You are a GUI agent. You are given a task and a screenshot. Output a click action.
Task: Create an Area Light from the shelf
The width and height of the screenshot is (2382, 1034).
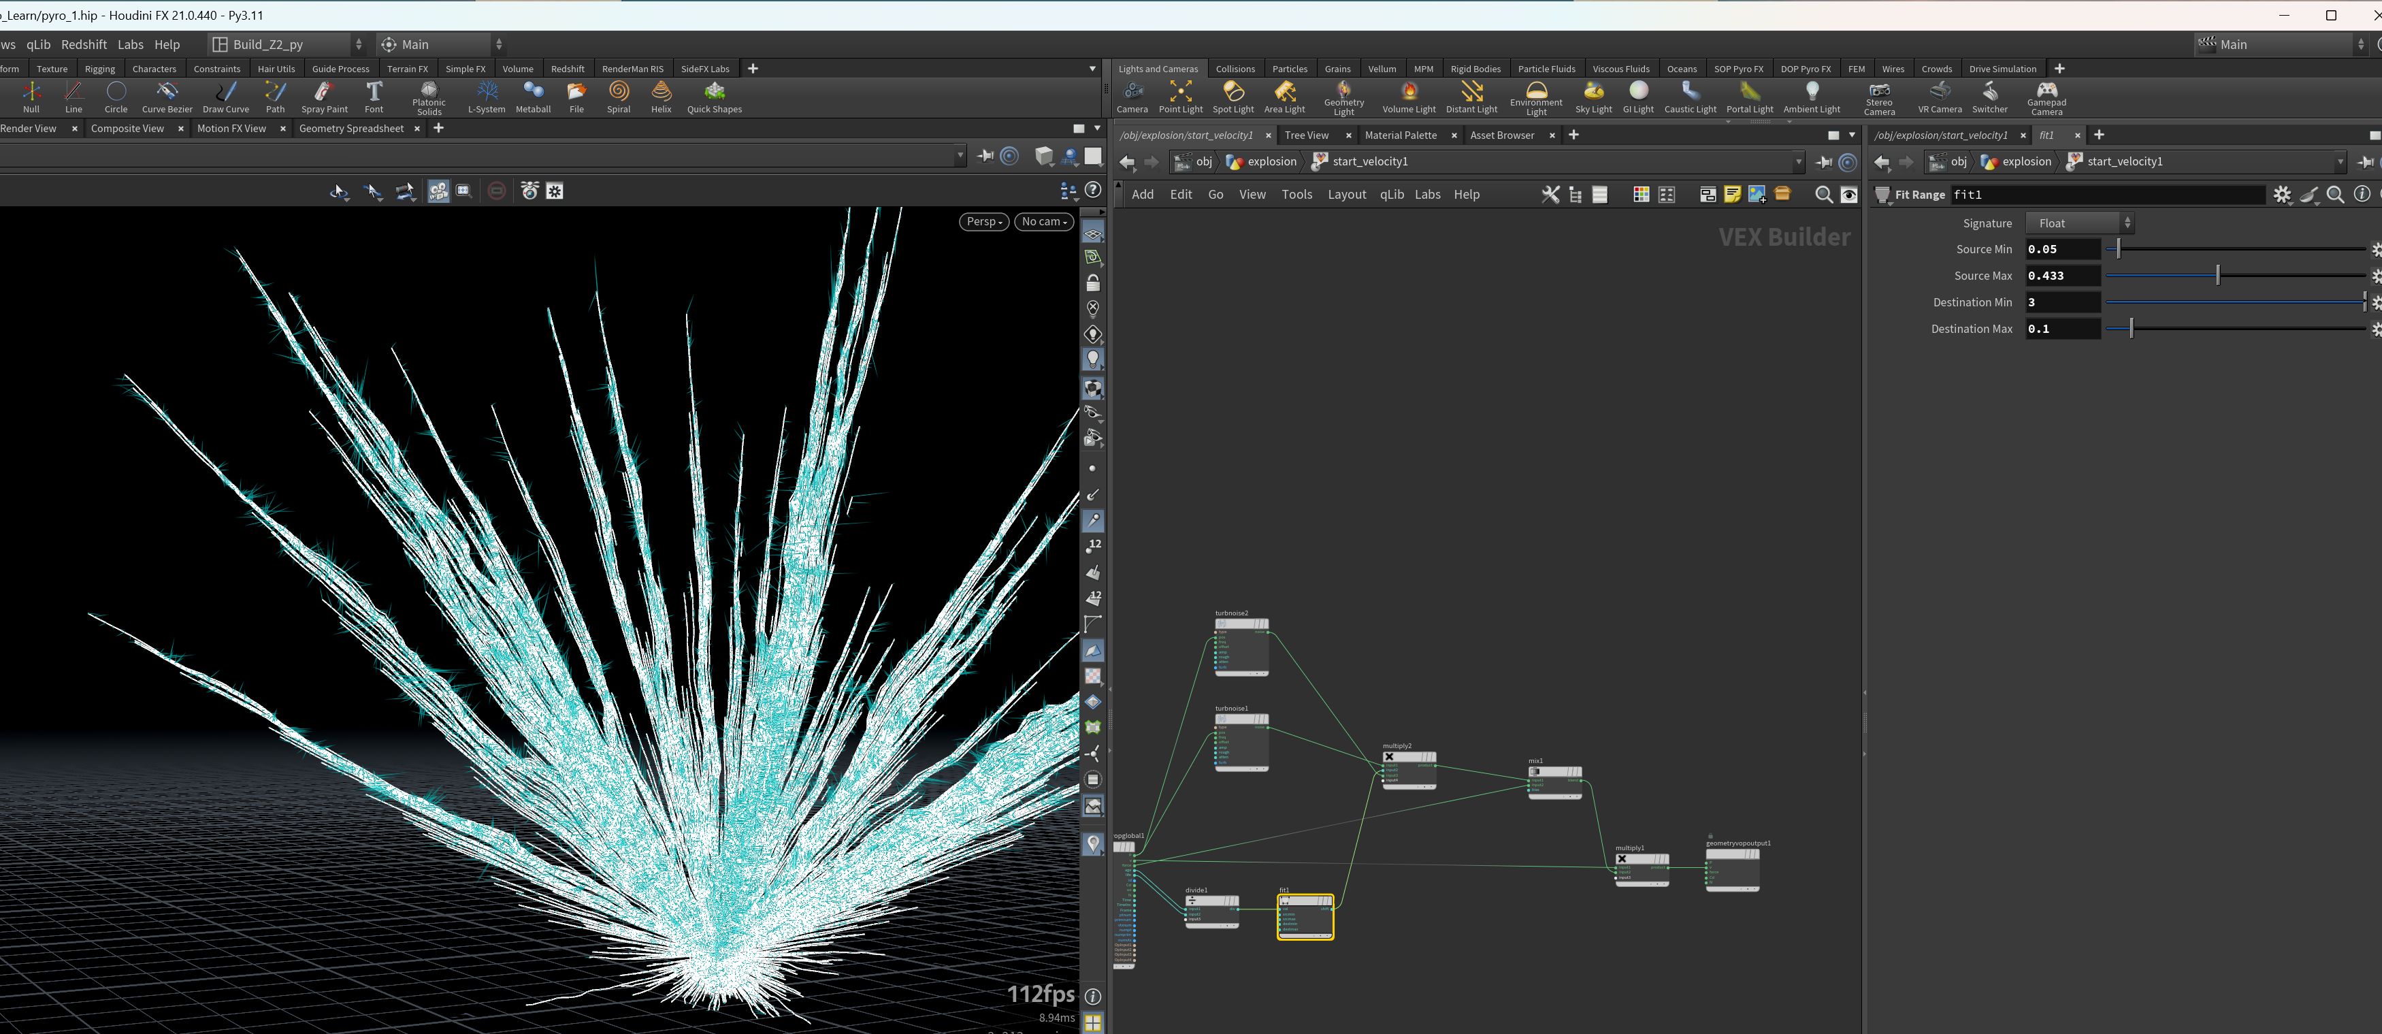pos(1284,96)
